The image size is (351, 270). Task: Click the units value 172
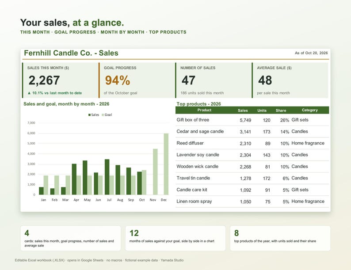(x=267, y=178)
